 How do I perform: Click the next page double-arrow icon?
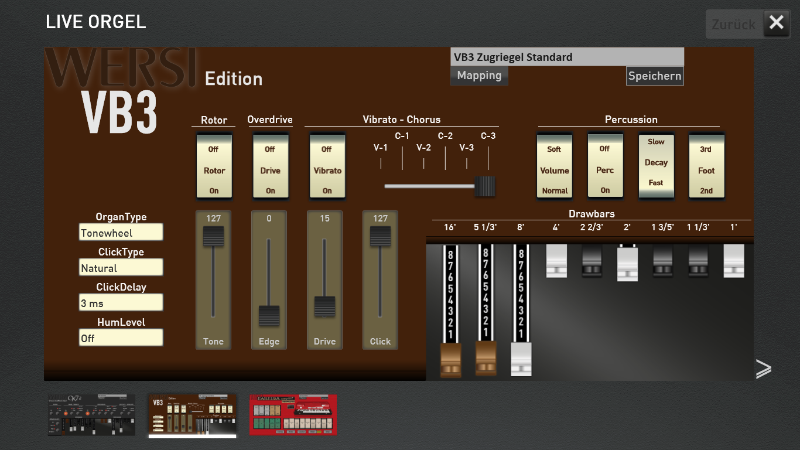click(x=763, y=369)
